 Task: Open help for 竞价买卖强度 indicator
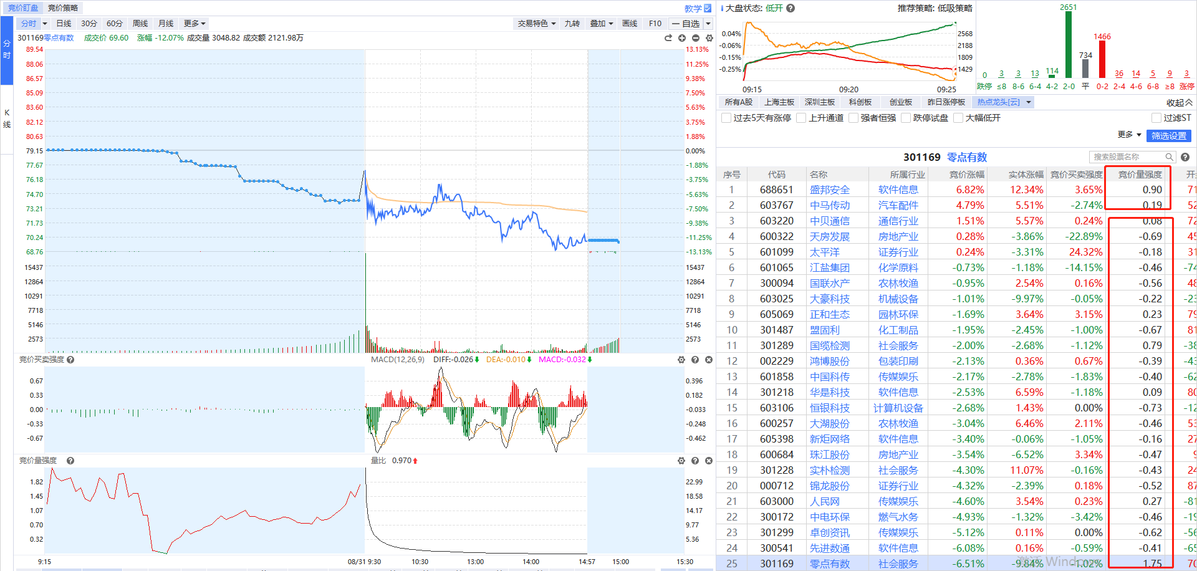tap(70, 360)
